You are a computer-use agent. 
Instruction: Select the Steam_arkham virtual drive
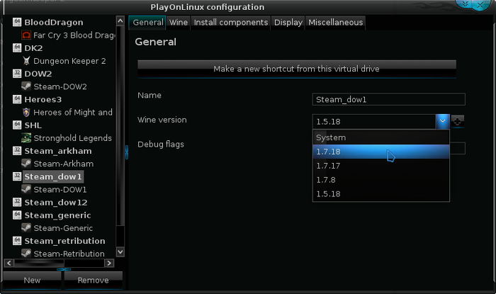coord(58,151)
